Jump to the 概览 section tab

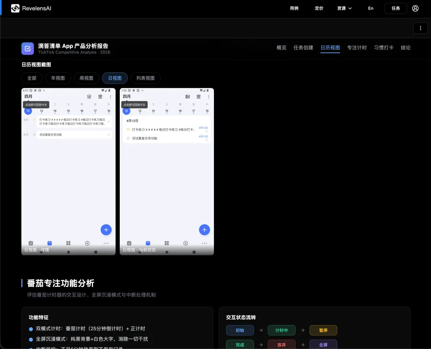[x=281, y=47]
